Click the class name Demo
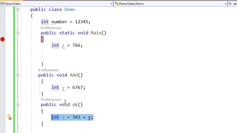 coord(70,10)
